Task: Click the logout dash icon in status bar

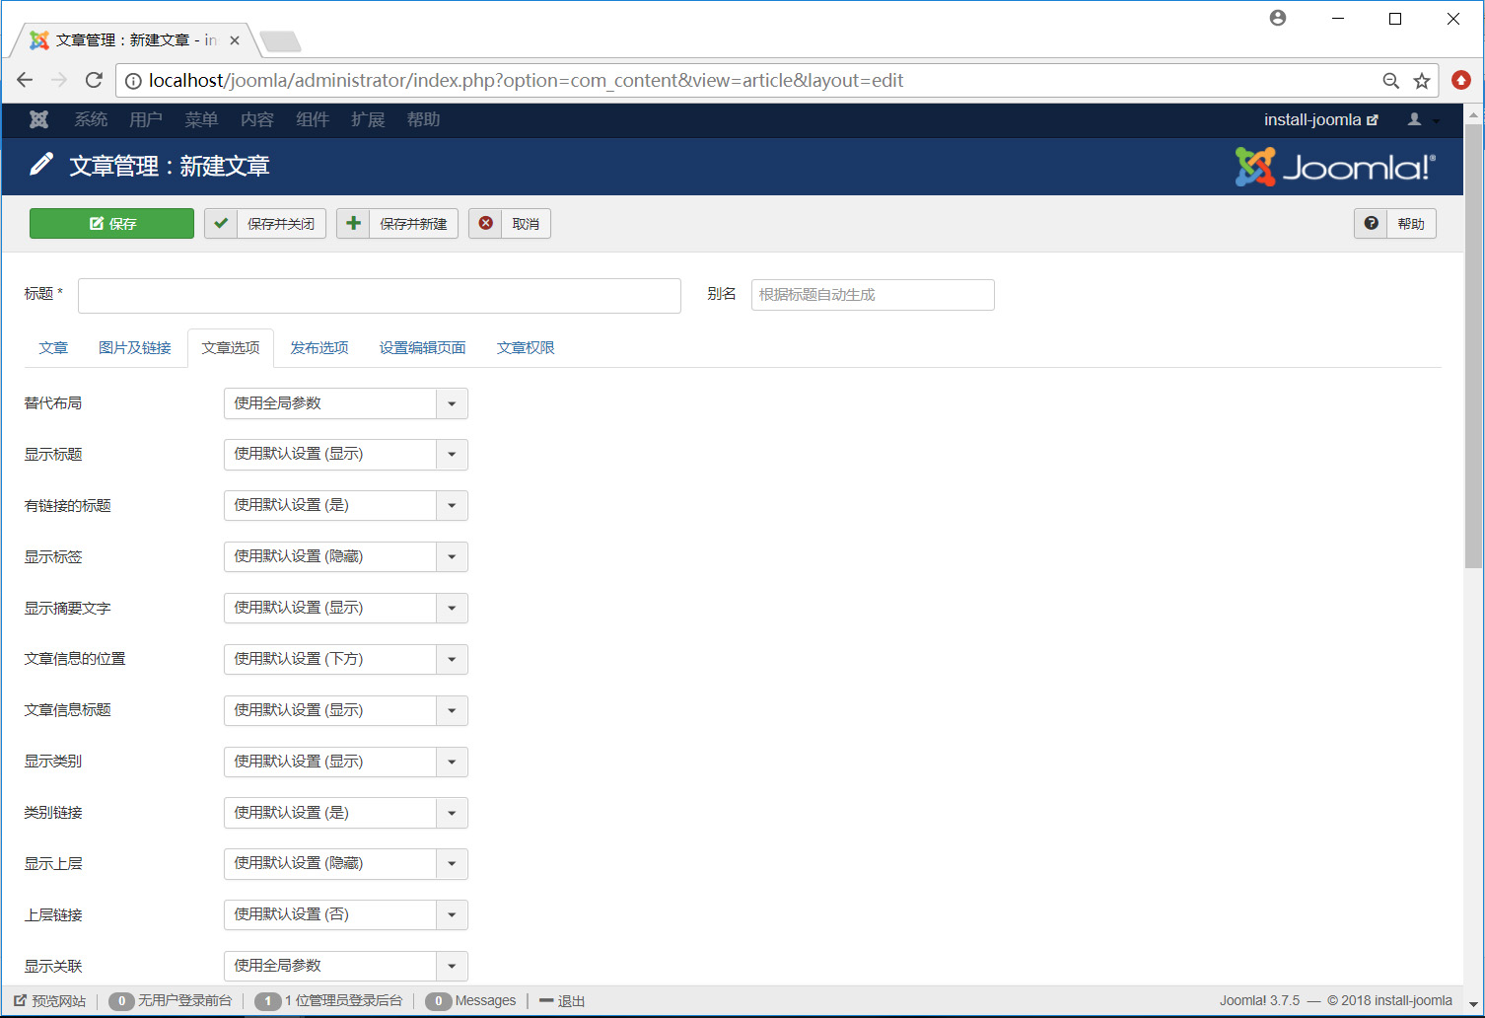Action: [546, 1000]
